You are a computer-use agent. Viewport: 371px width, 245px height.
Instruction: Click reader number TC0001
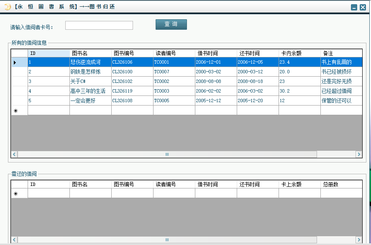pyautogui.click(x=174, y=62)
